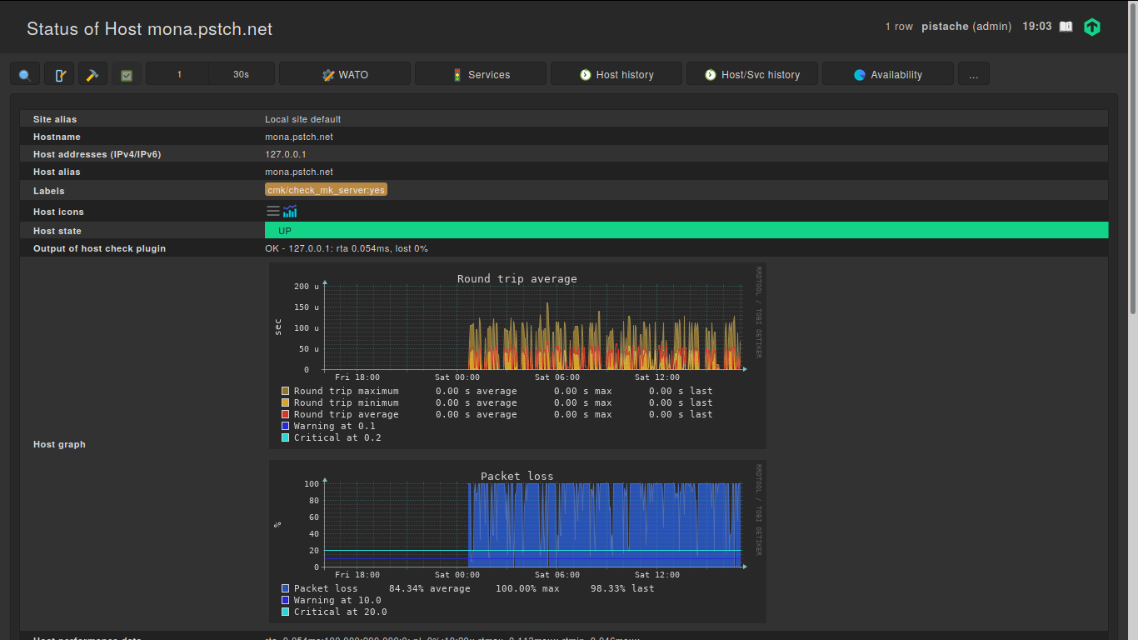Open the Services view of the host

[x=481, y=74]
